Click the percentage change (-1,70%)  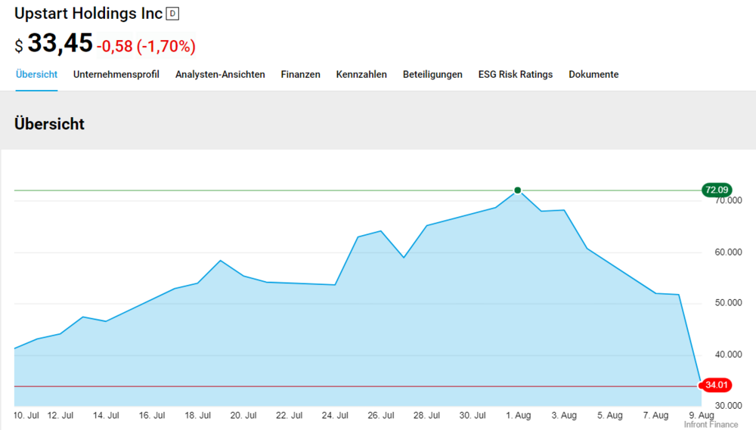(166, 46)
